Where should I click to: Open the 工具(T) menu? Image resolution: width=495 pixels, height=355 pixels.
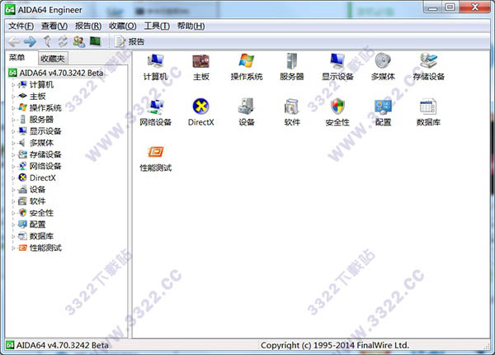point(156,26)
